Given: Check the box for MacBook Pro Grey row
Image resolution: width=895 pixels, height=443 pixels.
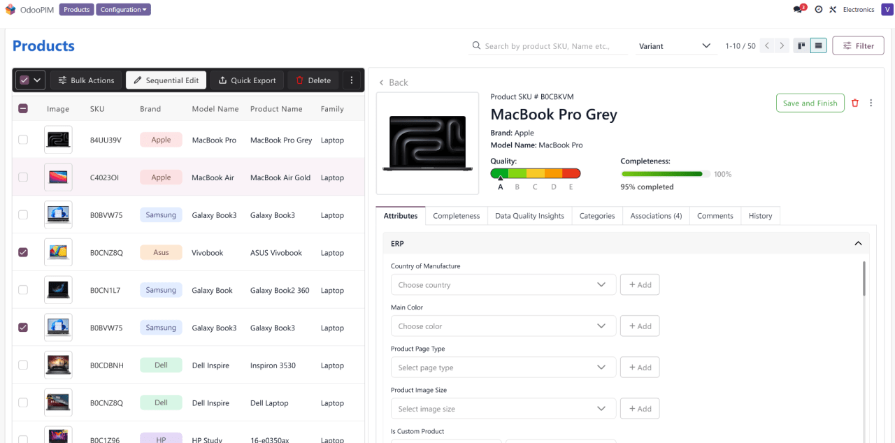Looking at the screenshot, I should point(23,140).
